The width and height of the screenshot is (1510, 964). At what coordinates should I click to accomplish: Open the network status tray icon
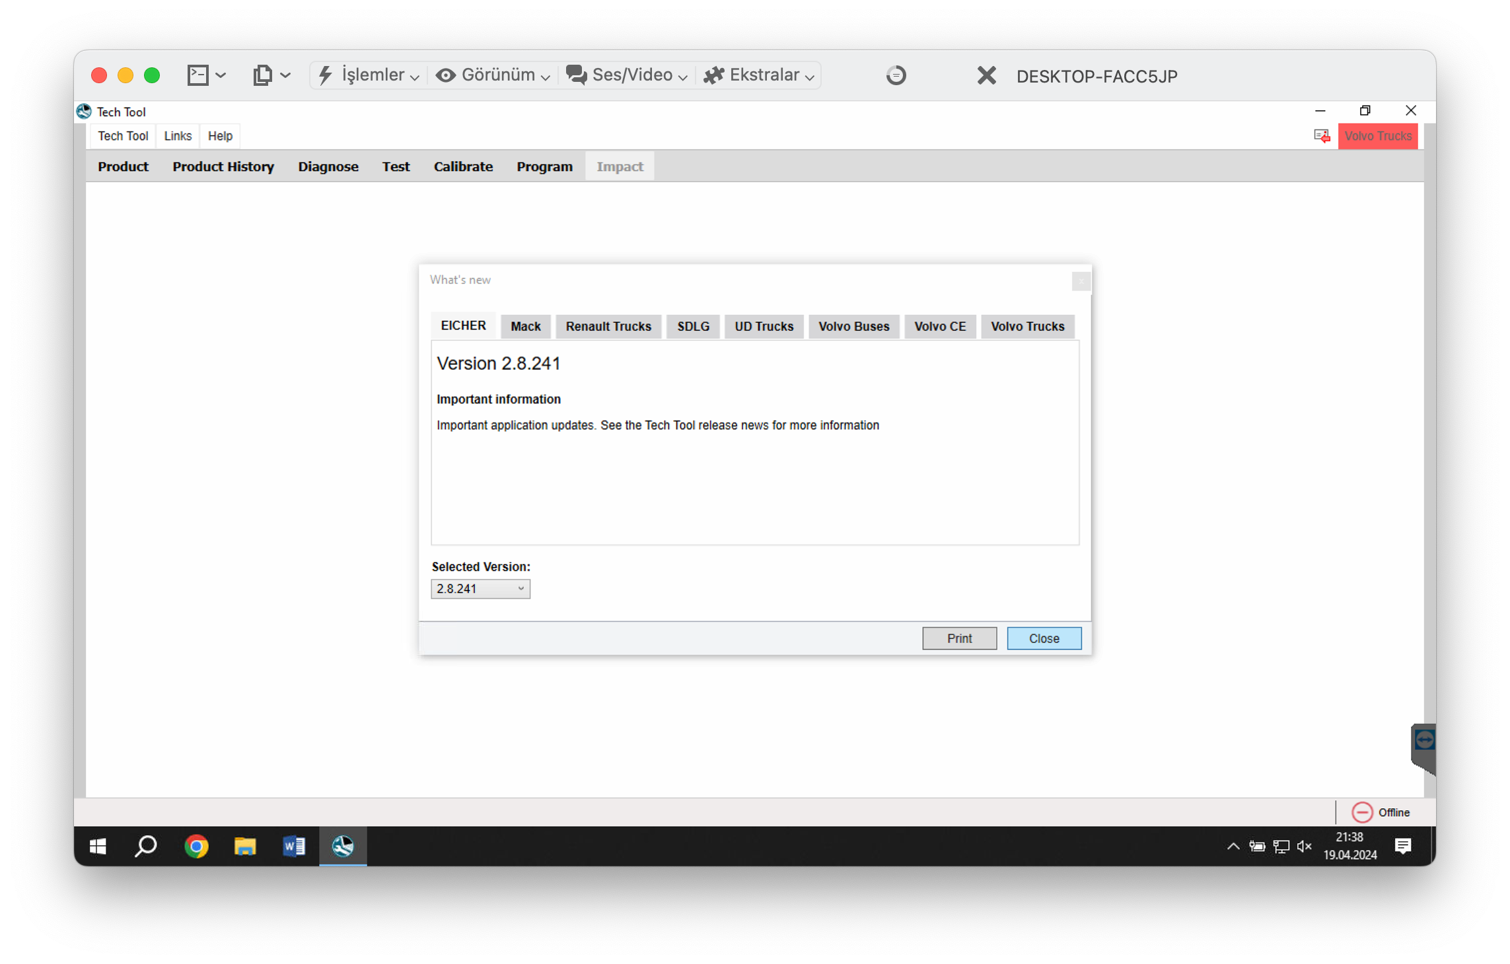(x=1280, y=846)
